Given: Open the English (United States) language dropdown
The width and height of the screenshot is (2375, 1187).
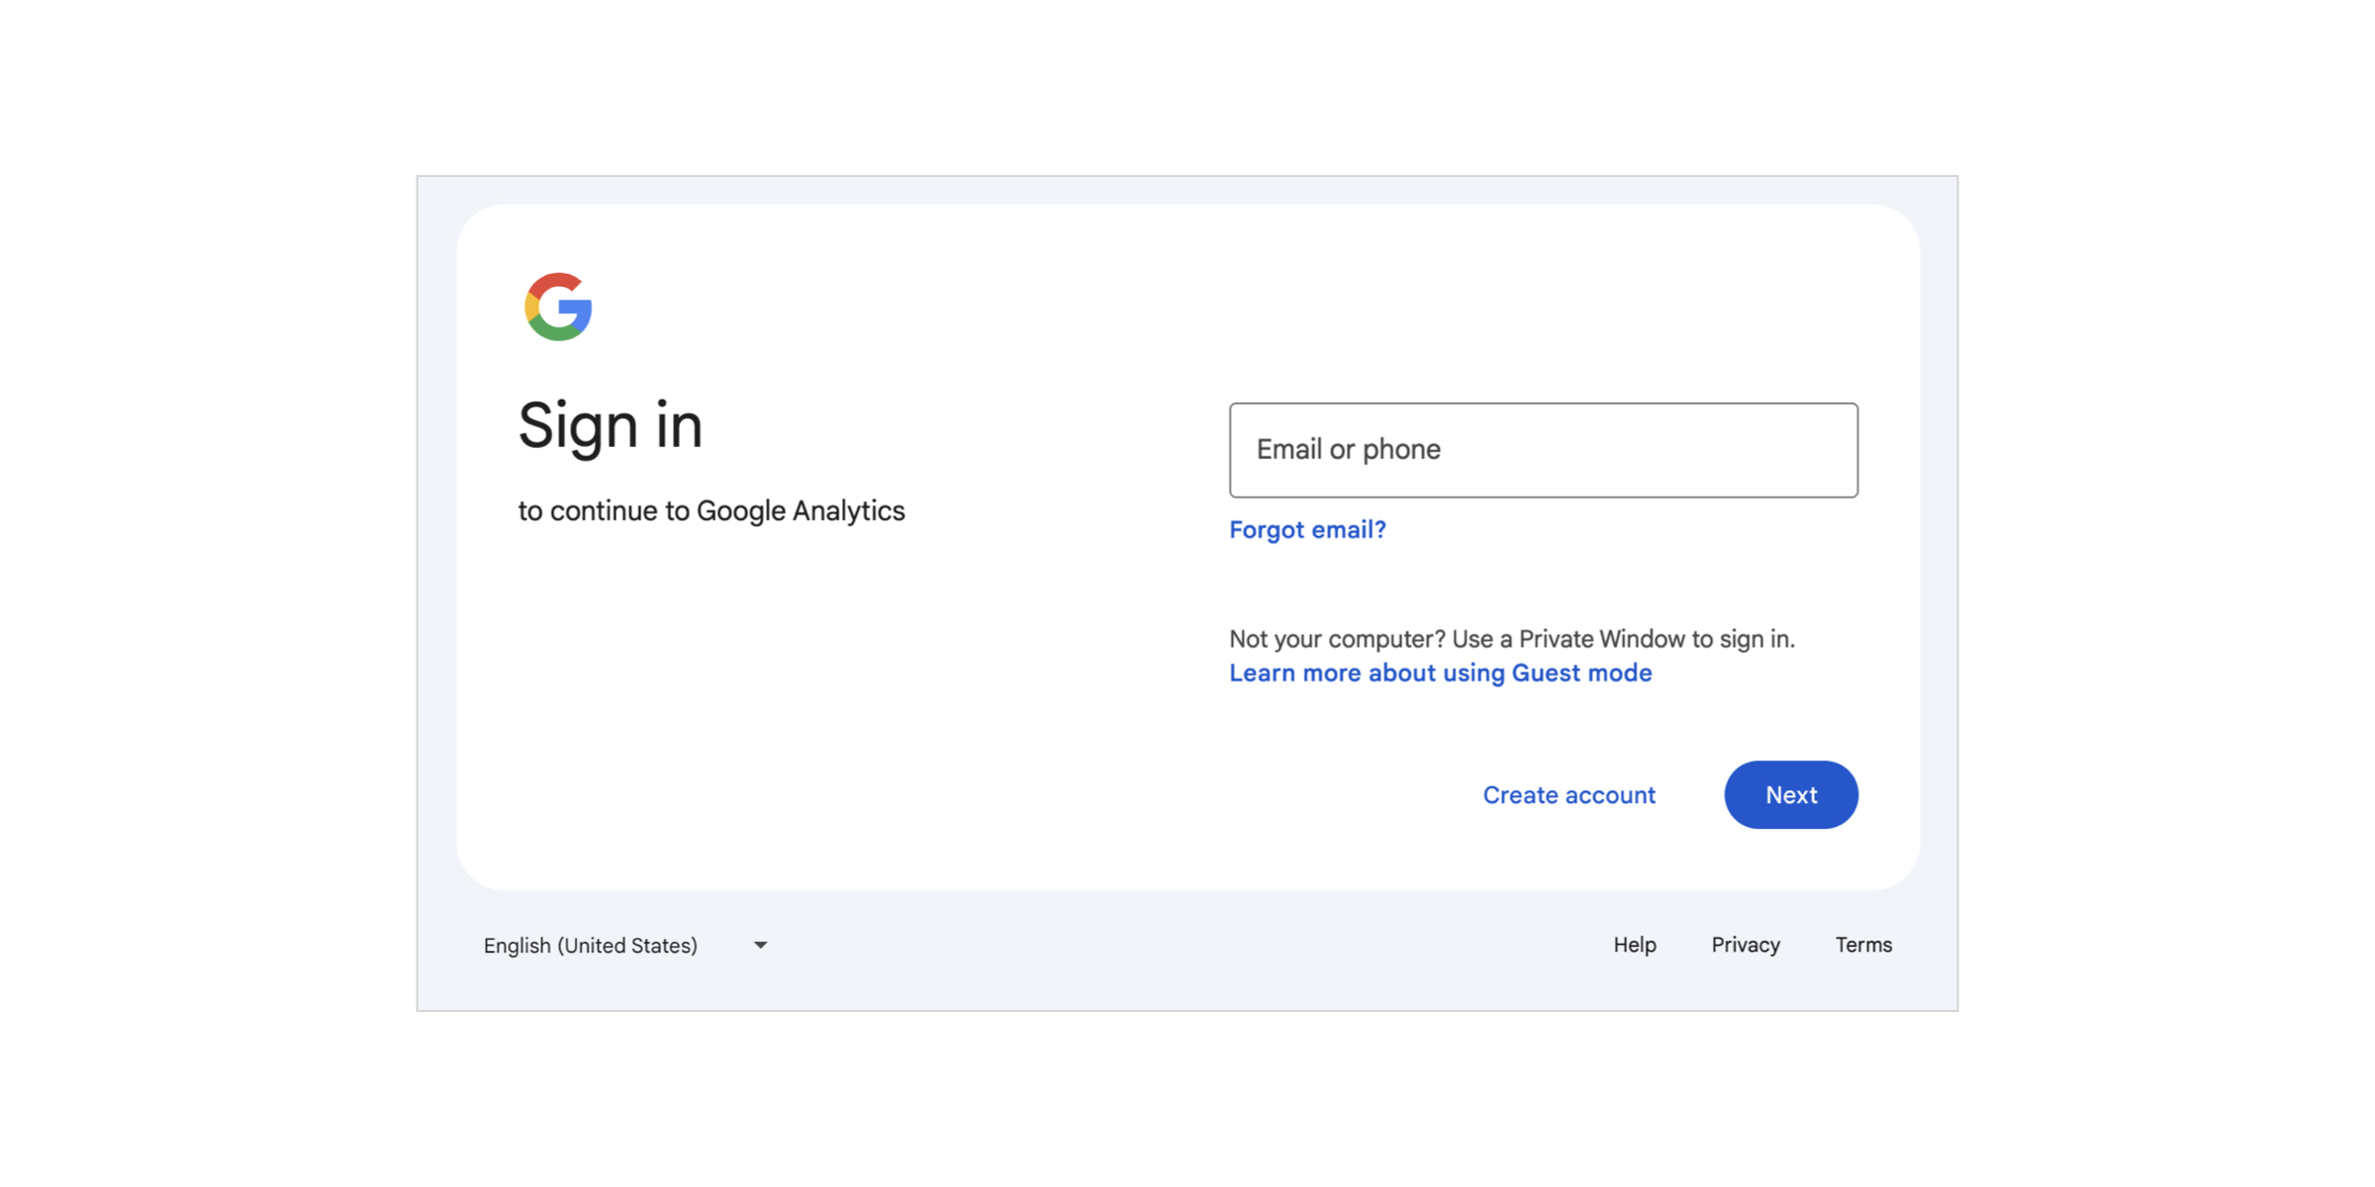Looking at the screenshot, I should tap(625, 946).
